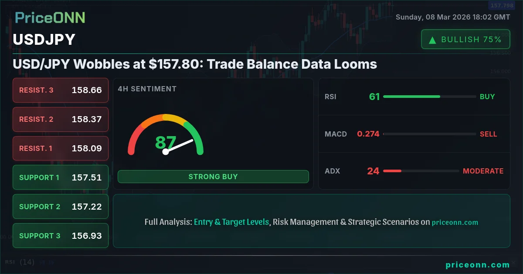523x274 pixels.
Task: Select the BULLISH 75% badge
Action: pos(465,40)
